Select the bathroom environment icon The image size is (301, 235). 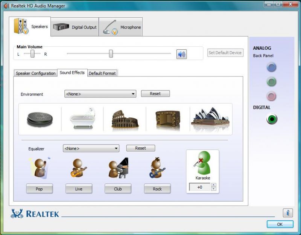pos(82,119)
